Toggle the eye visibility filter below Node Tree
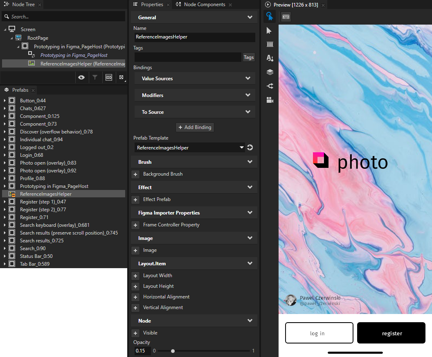 tap(81, 77)
